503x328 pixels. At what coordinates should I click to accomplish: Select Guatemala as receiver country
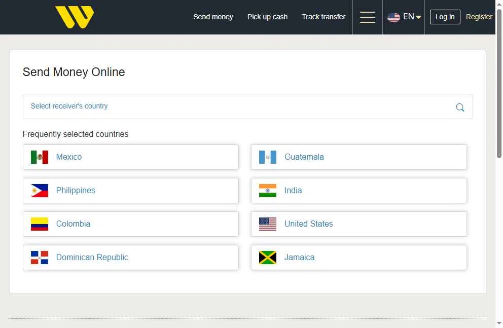(x=358, y=157)
